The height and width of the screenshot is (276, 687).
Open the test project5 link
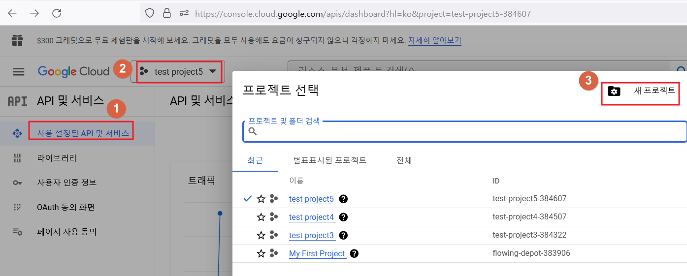[312, 199]
